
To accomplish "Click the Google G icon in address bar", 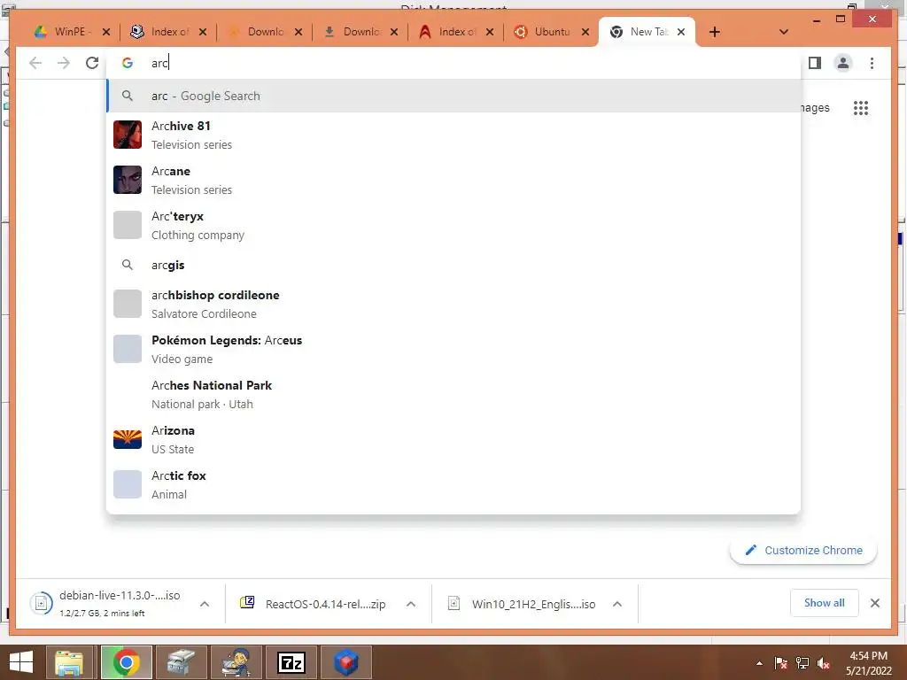I will tap(128, 63).
